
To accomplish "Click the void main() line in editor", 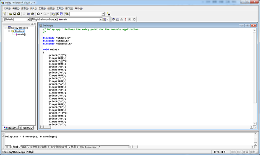I will tap(51, 49).
